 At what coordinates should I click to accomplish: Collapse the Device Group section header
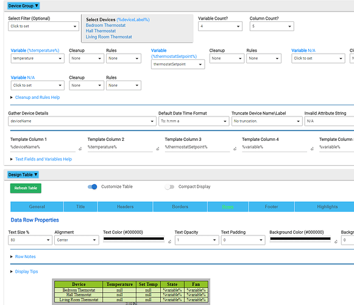click(x=23, y=6)
